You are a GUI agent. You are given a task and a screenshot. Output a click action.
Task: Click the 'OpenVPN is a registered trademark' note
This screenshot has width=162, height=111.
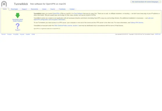[47, 28]
